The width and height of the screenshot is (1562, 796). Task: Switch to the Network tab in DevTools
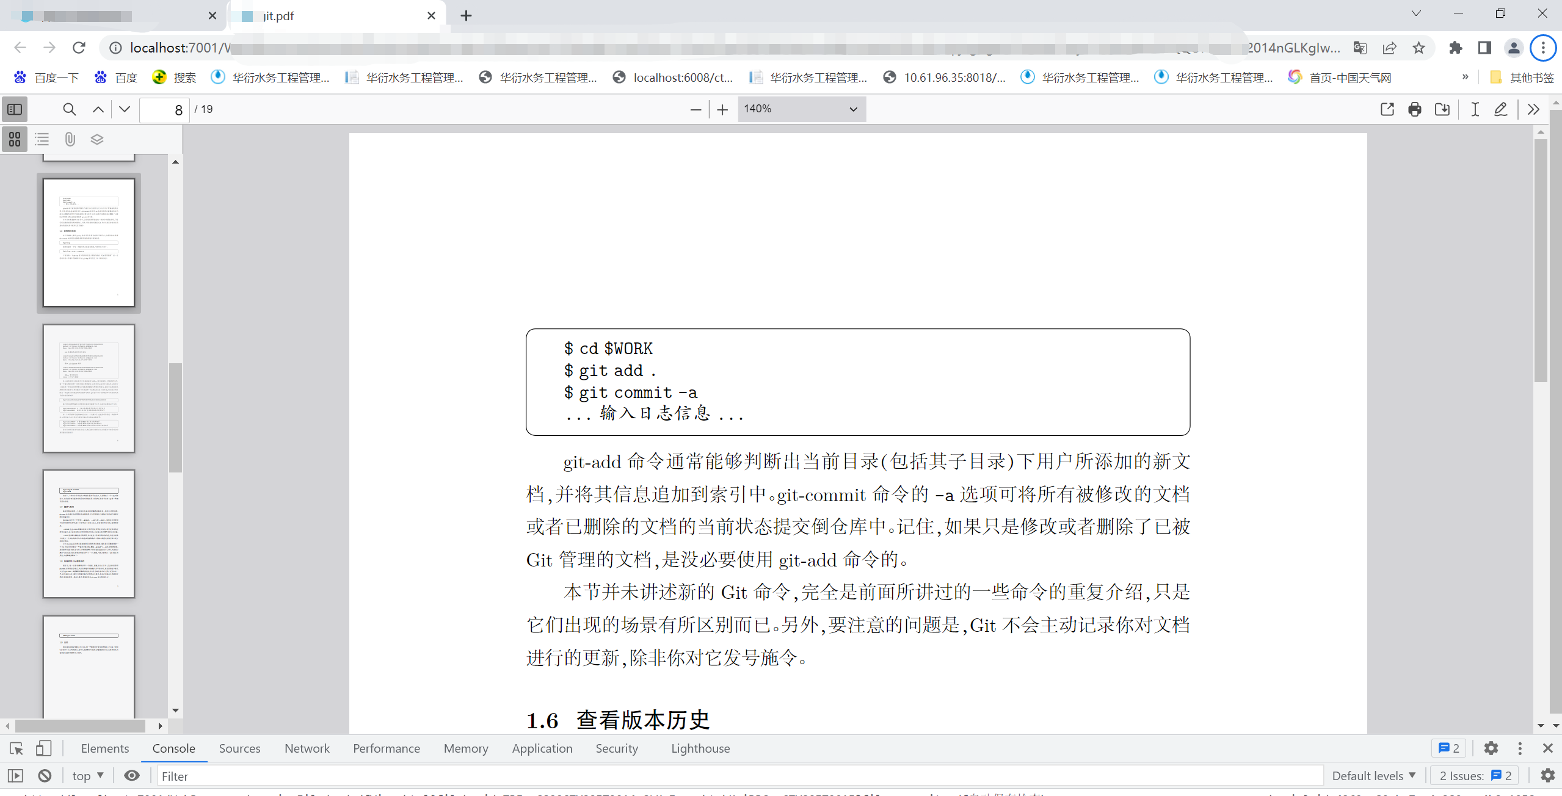(x=307, y=748)
